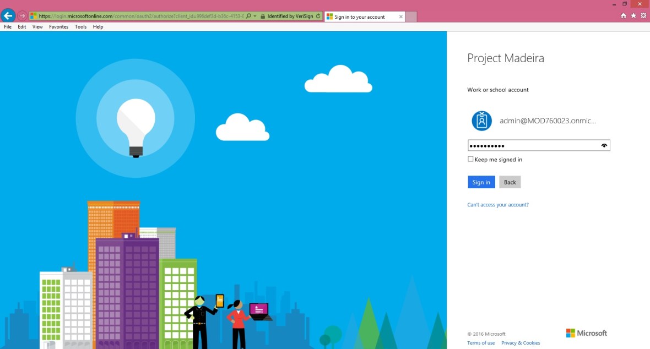The image size is (650, 349).
Task: Click the admin account badge avatar
Action: (x=481, y=121)
